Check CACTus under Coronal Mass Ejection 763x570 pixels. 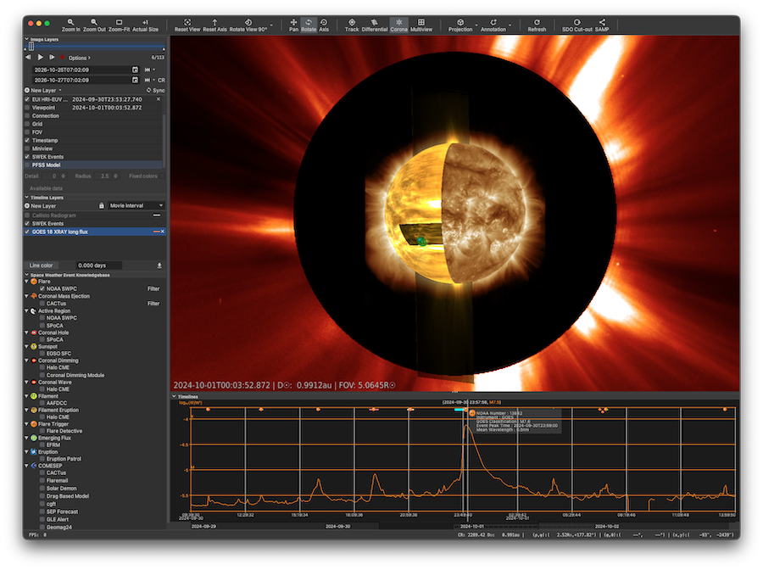(42, 304)
